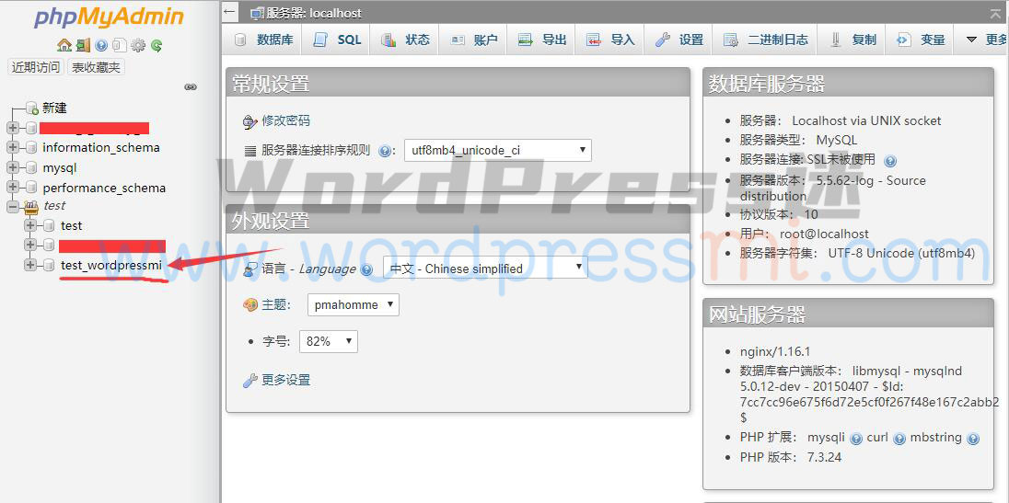1009x503 pixels.
Task: Click help icon after mbstring
Action: click(x=973, y=439)
